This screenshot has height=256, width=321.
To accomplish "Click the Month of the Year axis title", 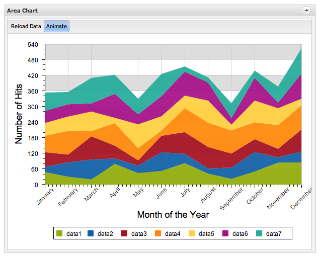I will pos(173,215).
